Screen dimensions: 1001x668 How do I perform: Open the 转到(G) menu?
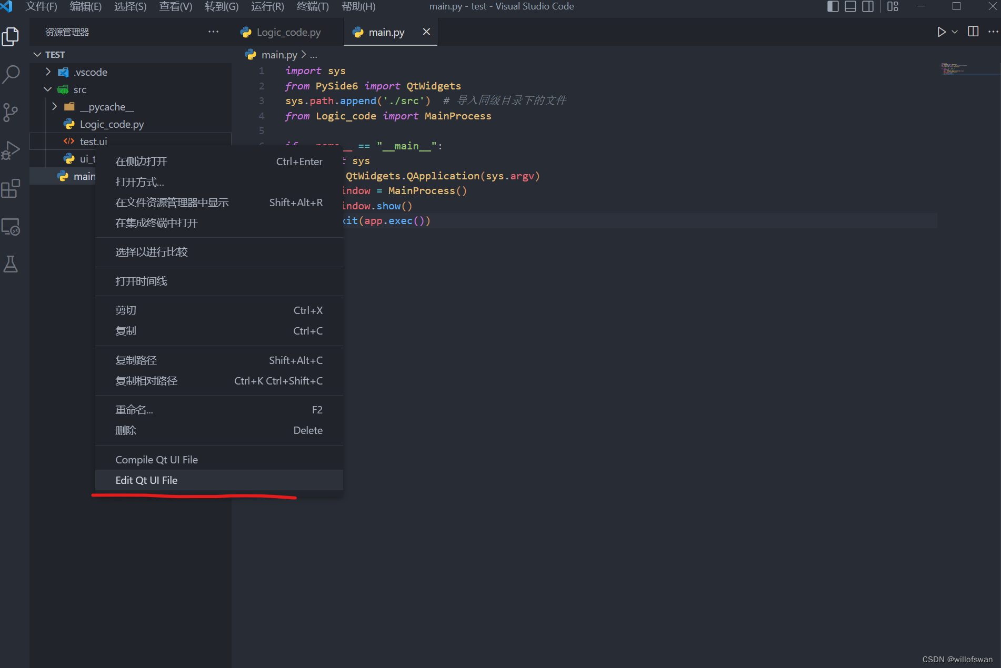(x=222, y=6)
